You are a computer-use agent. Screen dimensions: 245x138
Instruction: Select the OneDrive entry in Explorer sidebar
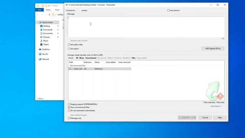coord(46,49)
